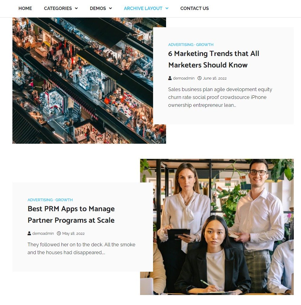Go to the Home menu item
The height and width of the screenshot is (305, 301).
point(25,8)
